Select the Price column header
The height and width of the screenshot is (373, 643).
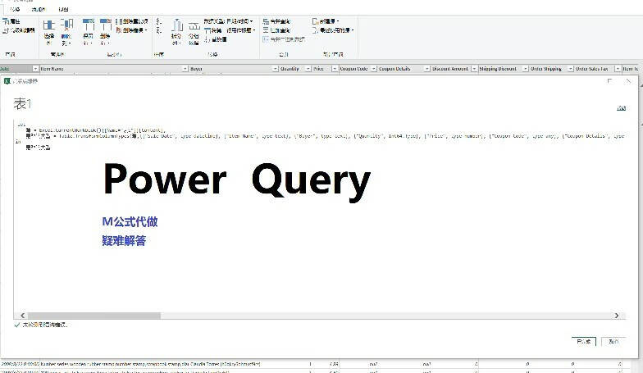[318, 69]
